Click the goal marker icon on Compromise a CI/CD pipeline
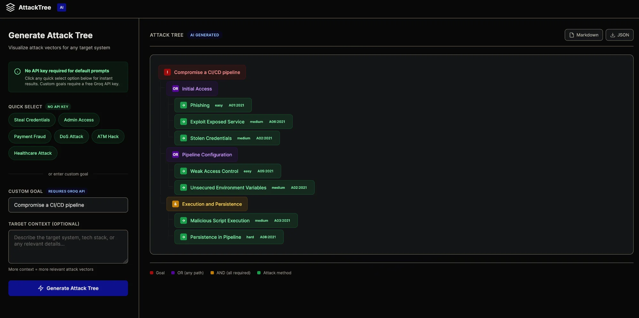The image size is (639, 318). [167, 72]
